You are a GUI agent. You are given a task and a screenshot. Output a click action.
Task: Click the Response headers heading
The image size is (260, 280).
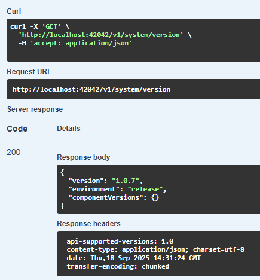(x=88, y=224)
